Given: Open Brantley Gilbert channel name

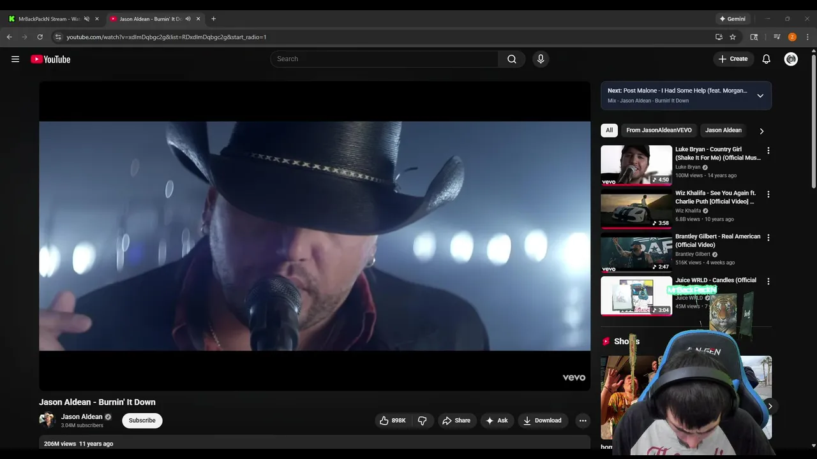Looking at the screenshot, I should point(693,254).
